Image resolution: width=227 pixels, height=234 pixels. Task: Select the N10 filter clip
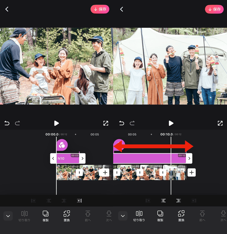point(68,158)
